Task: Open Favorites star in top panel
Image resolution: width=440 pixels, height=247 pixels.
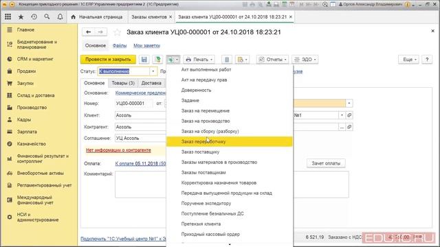Action: pos(21,16)
